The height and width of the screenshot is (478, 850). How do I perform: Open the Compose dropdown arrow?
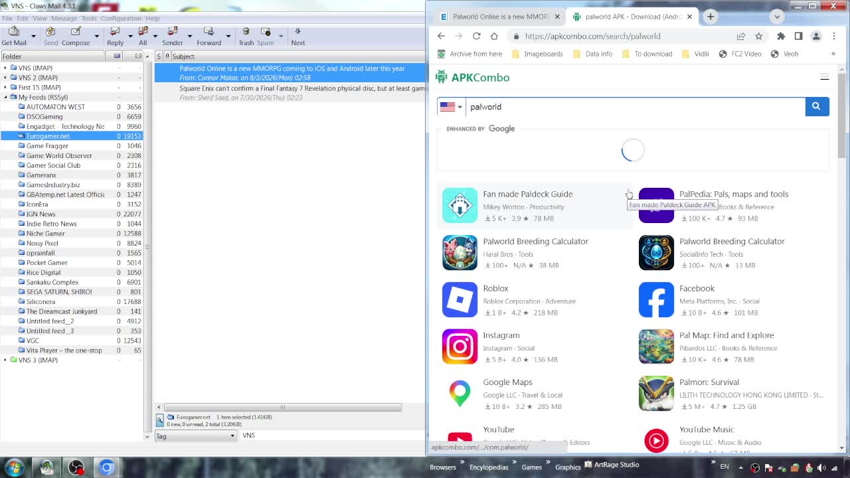(96, 36)
